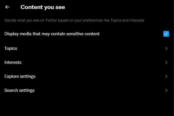
Task: Expand the Interests chevron arrow
Action: (x=166, y=62)
